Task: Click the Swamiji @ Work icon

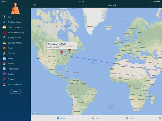Action: point(4,38)
